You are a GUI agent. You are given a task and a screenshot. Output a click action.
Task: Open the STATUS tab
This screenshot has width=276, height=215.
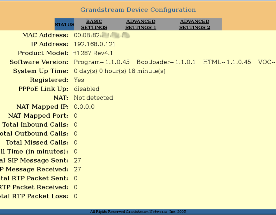[x=64, y=24]
